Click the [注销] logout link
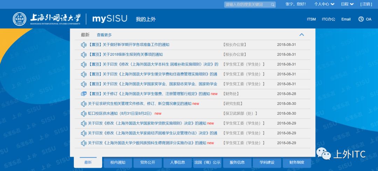378x171 pixels. click(366, 4)
